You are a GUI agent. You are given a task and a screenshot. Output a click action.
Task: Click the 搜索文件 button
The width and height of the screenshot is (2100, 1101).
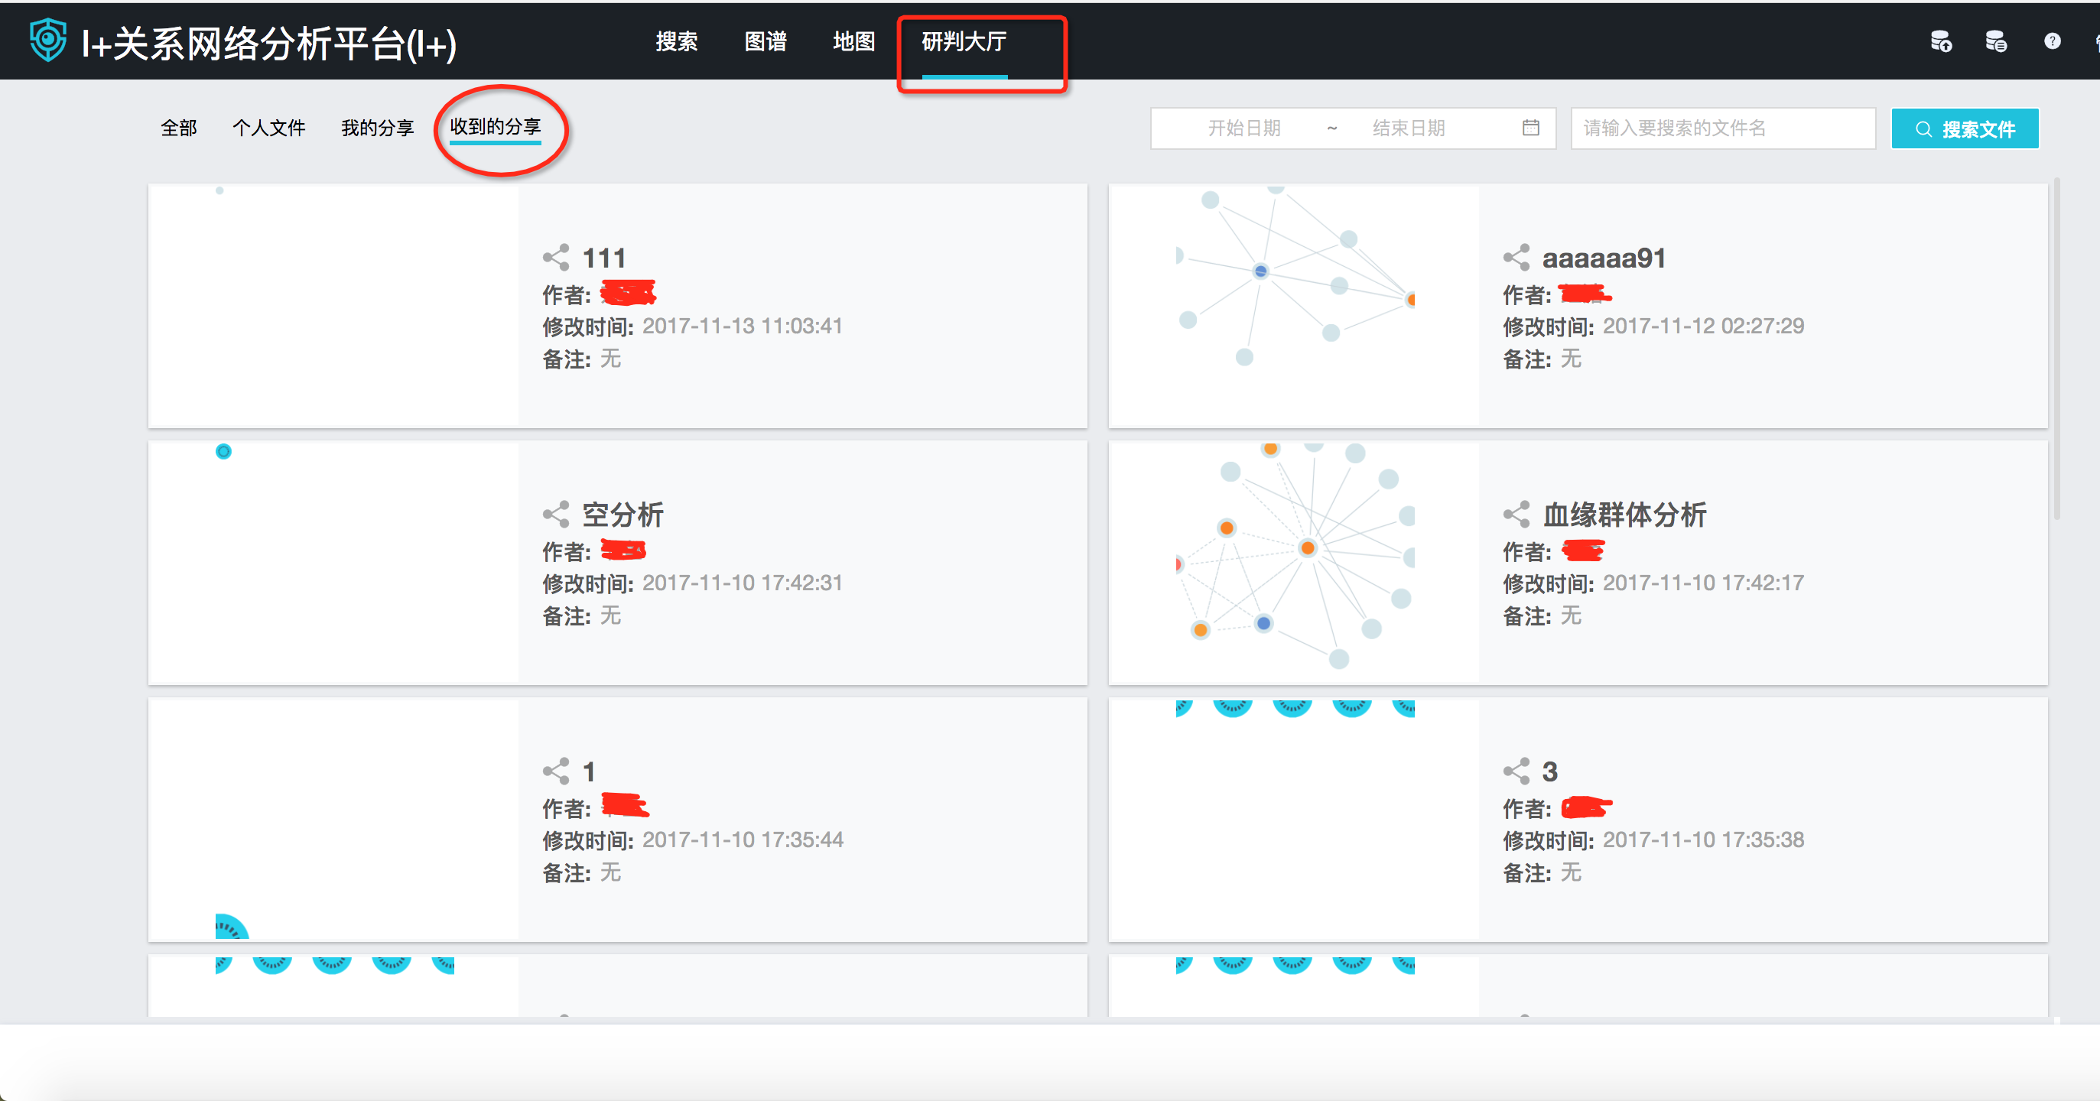(1965, 128)
